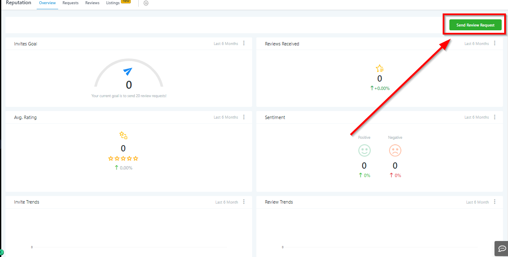The width and height of the screenshot is (508, 257).
Task: Open Reviews Received three-dot options menu
Action: (x=495, y=43)
